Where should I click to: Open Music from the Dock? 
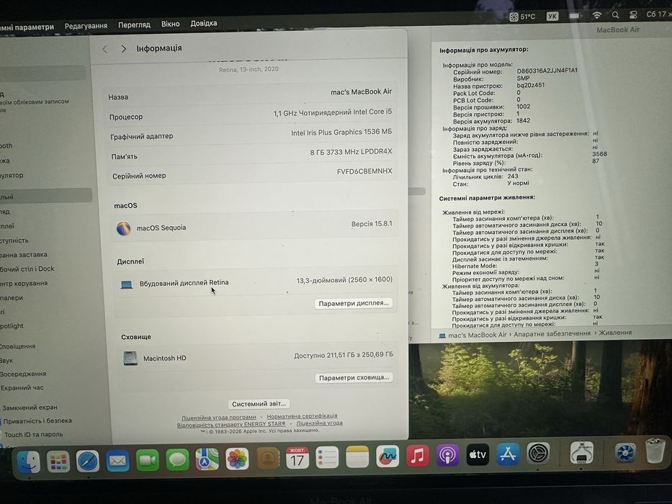coord(418,456)
